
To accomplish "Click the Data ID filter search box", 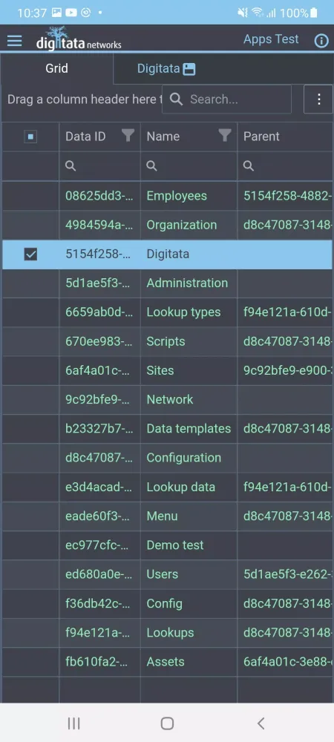I will [99, 165].
